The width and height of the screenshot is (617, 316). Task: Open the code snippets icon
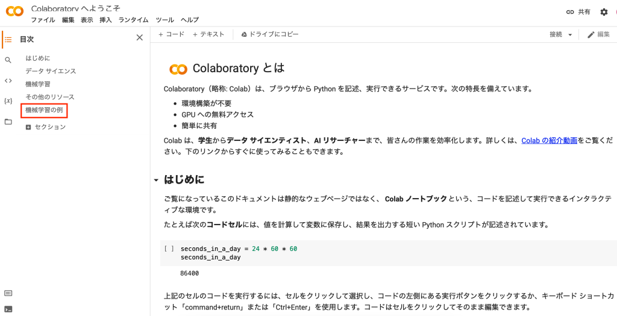pyautogui.click(x=8, y=81)
